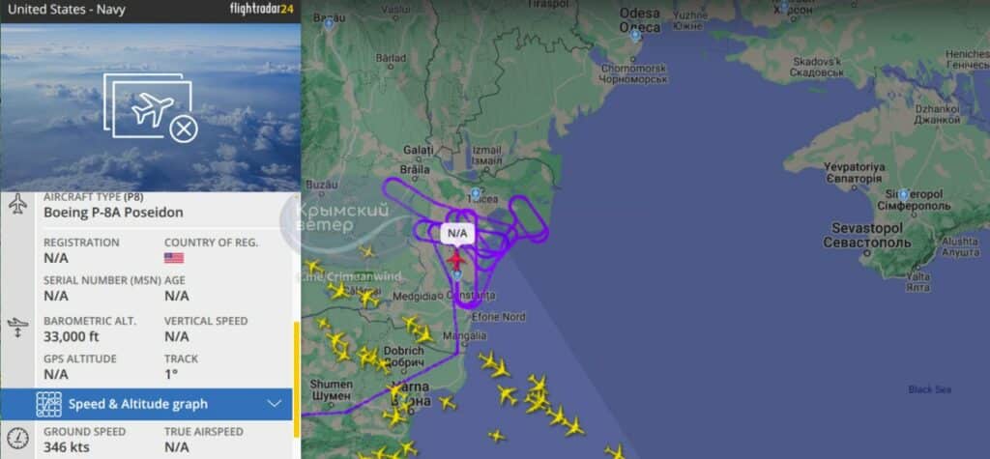Image resolution: width=990 pixels, height=459 pixels.
Task: Click the no-photo-available aircraft image icon
Action: pos(151,106)
